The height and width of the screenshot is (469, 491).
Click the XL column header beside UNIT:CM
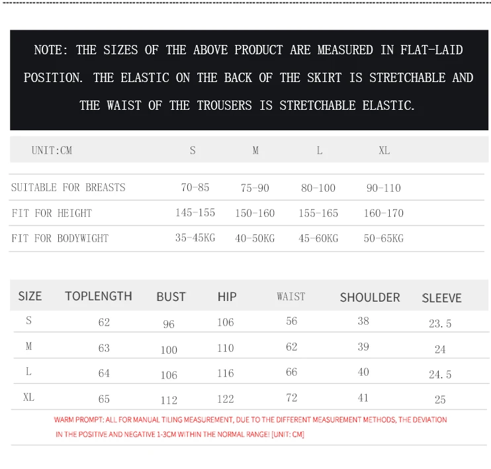tap(384, 150)
